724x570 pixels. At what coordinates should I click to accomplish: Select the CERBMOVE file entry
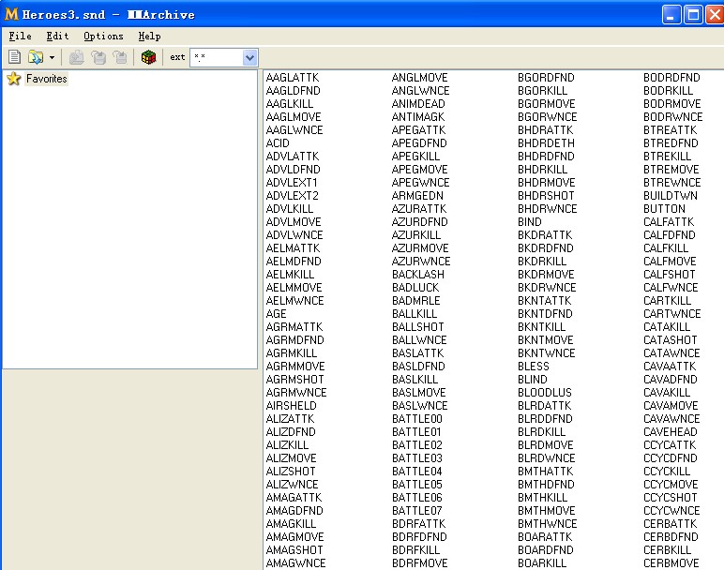tap(671, 563)
